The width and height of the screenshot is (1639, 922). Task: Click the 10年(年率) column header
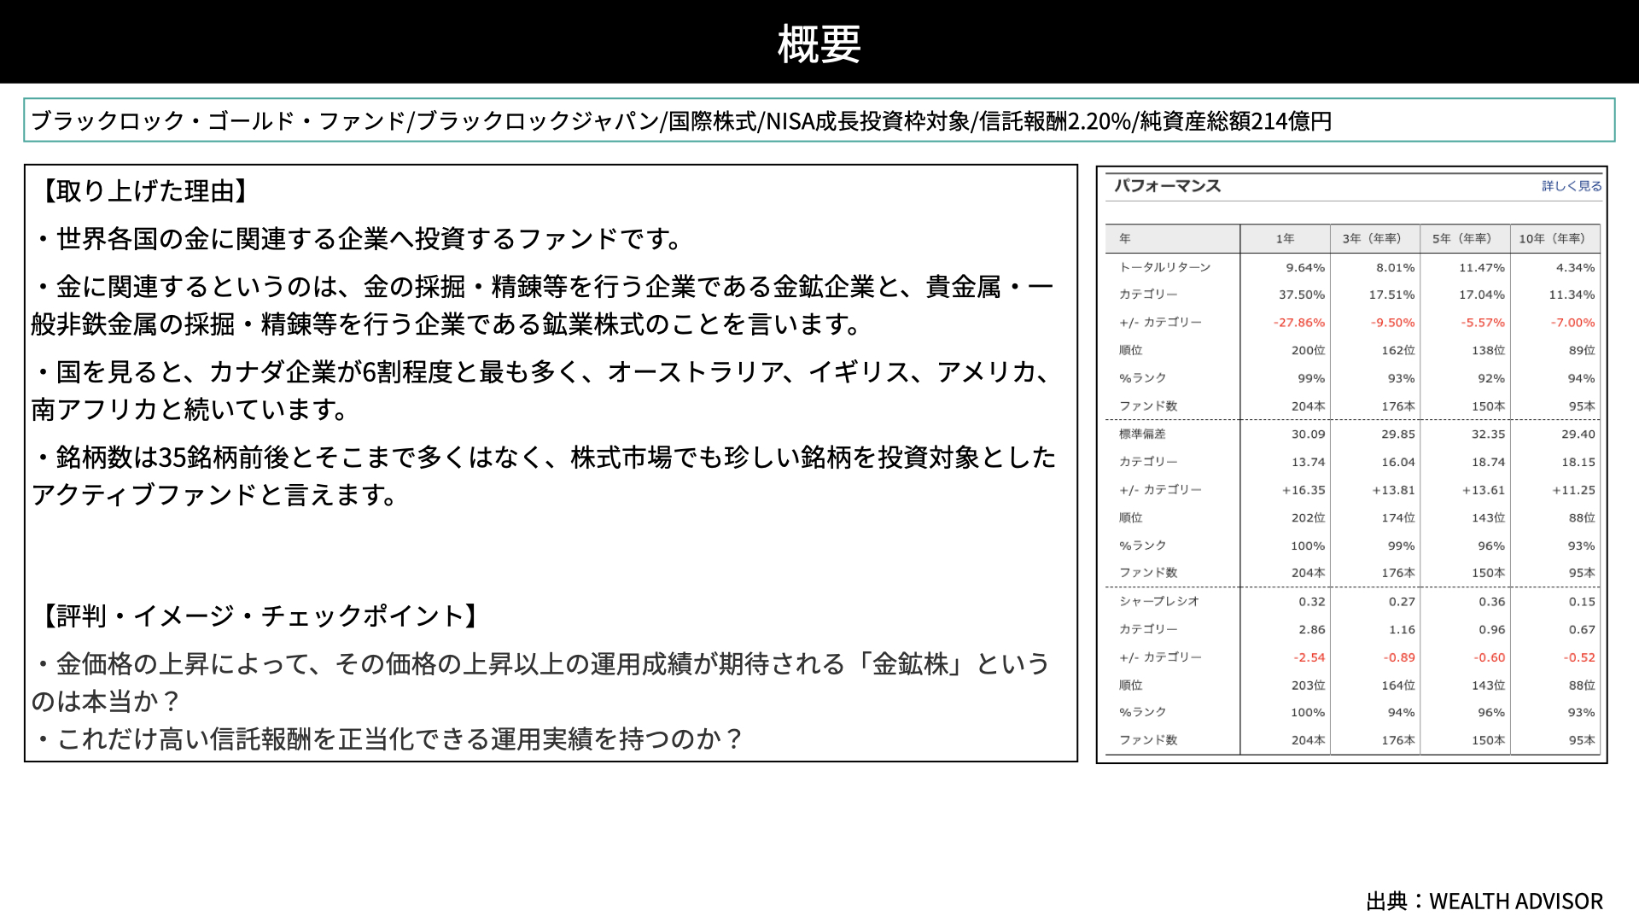coord(1552,239)
